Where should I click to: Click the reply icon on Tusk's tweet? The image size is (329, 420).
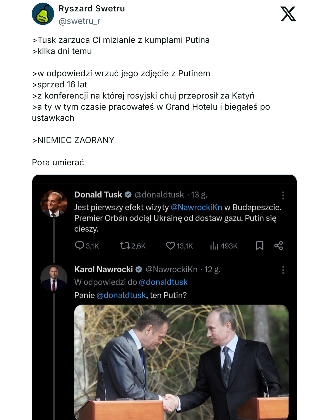click(79, 245)
